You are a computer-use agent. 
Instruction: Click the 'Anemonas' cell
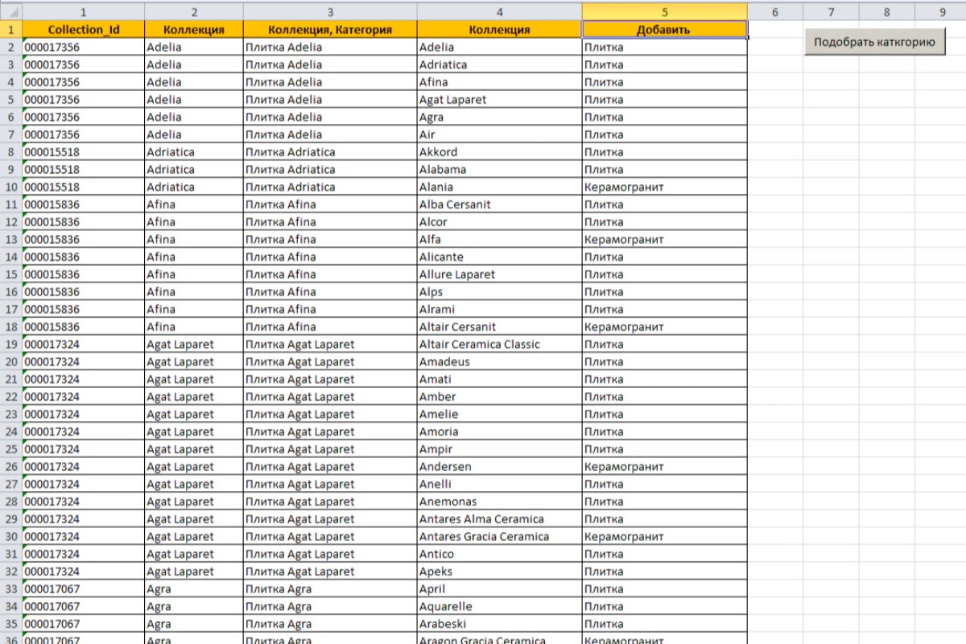tap(500, 502)
